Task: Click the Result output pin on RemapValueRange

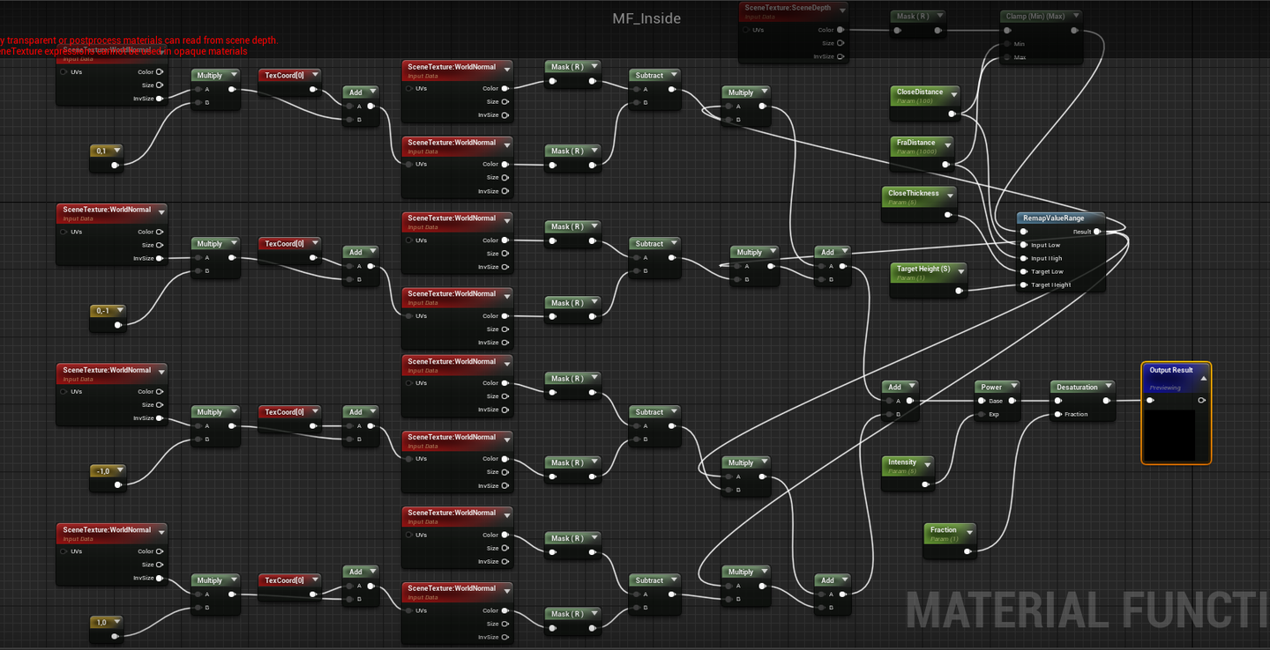Action: coord(1096,231)
